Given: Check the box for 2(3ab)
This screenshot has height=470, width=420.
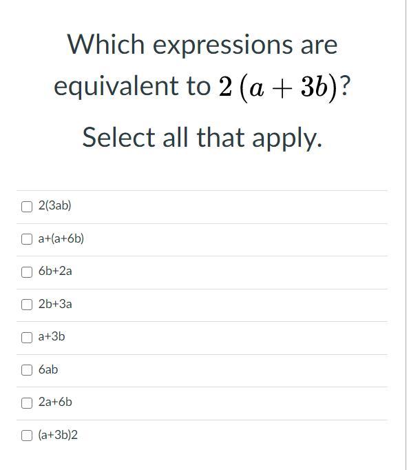Looking at the screenshot, I should (27, 207).
